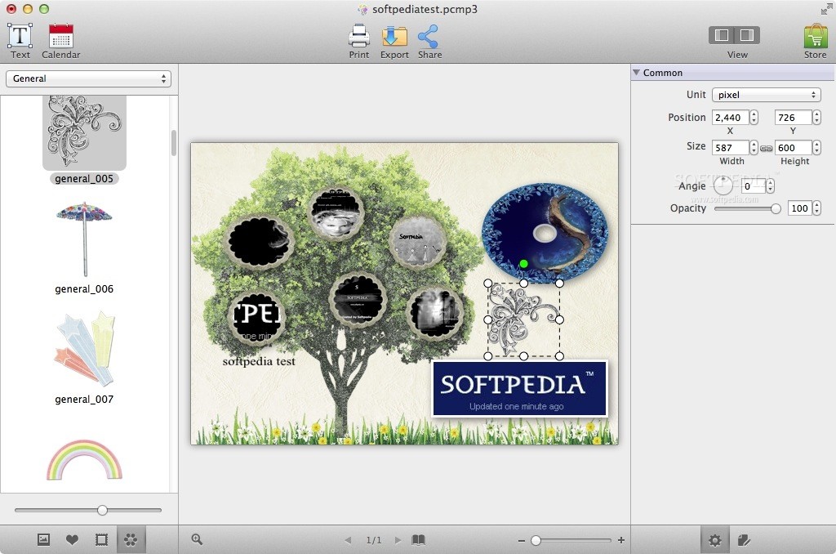Open the Unit pixel dropdown

pyautogui.click(x=766, y=95)
